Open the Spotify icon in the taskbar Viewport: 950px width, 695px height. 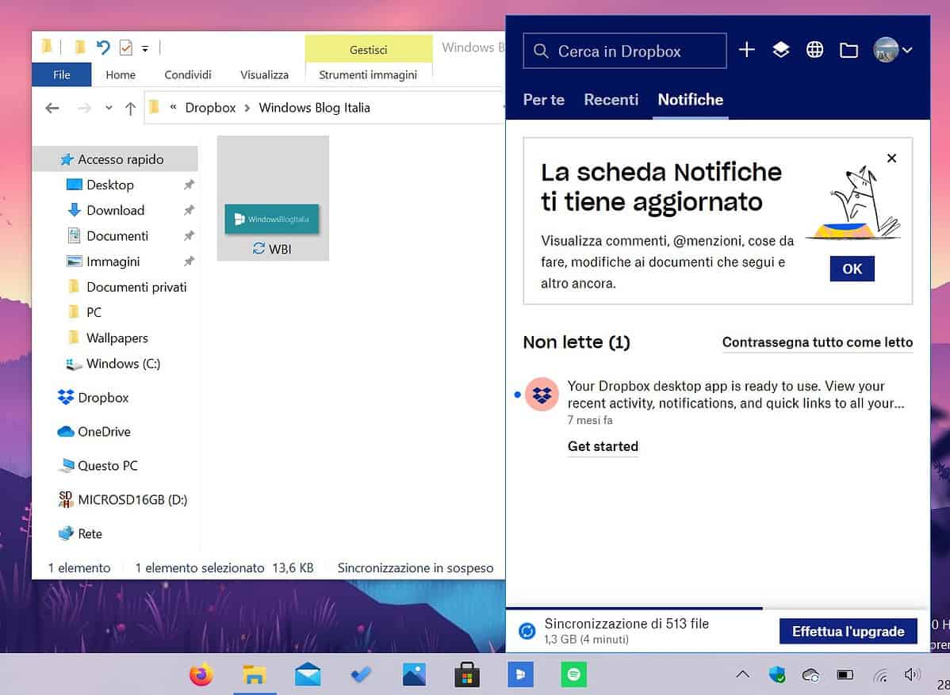point(573,674)
